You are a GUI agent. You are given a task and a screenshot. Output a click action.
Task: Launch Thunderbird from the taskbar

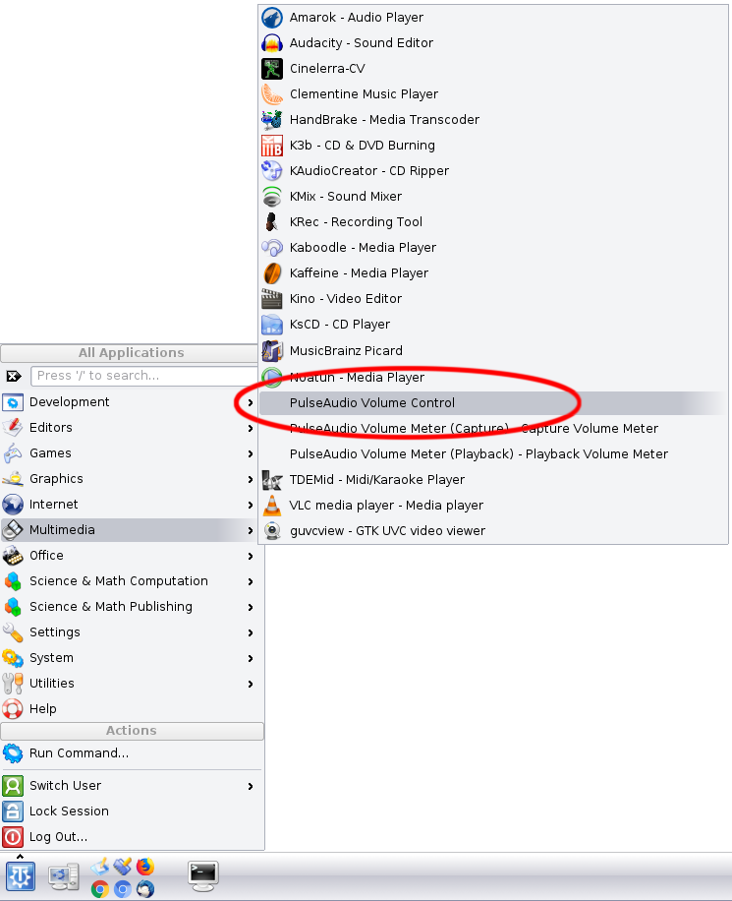tap(145, 889)
